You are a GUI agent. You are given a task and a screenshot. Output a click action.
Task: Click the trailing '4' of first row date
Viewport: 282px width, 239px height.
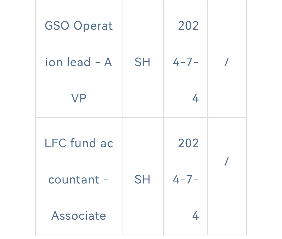195,99
